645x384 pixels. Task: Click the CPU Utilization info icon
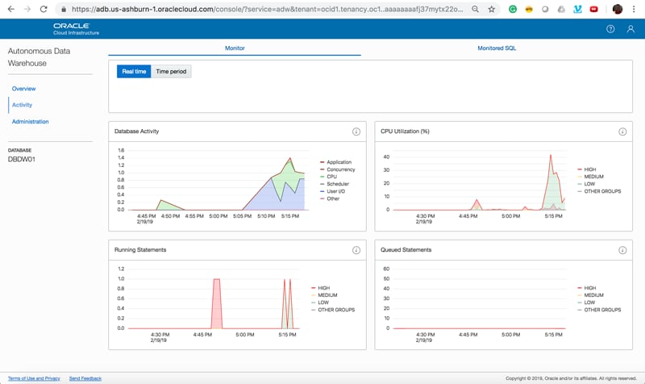point(622,131)
